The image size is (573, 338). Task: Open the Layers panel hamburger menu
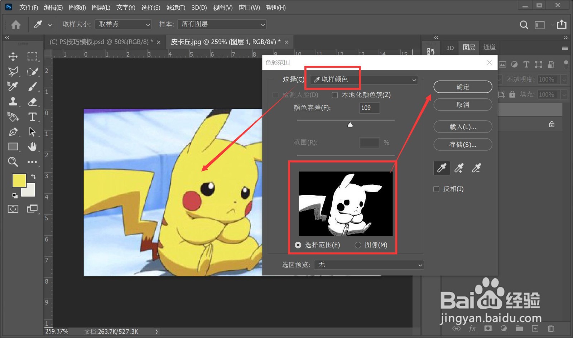click(x=565, y=48)
